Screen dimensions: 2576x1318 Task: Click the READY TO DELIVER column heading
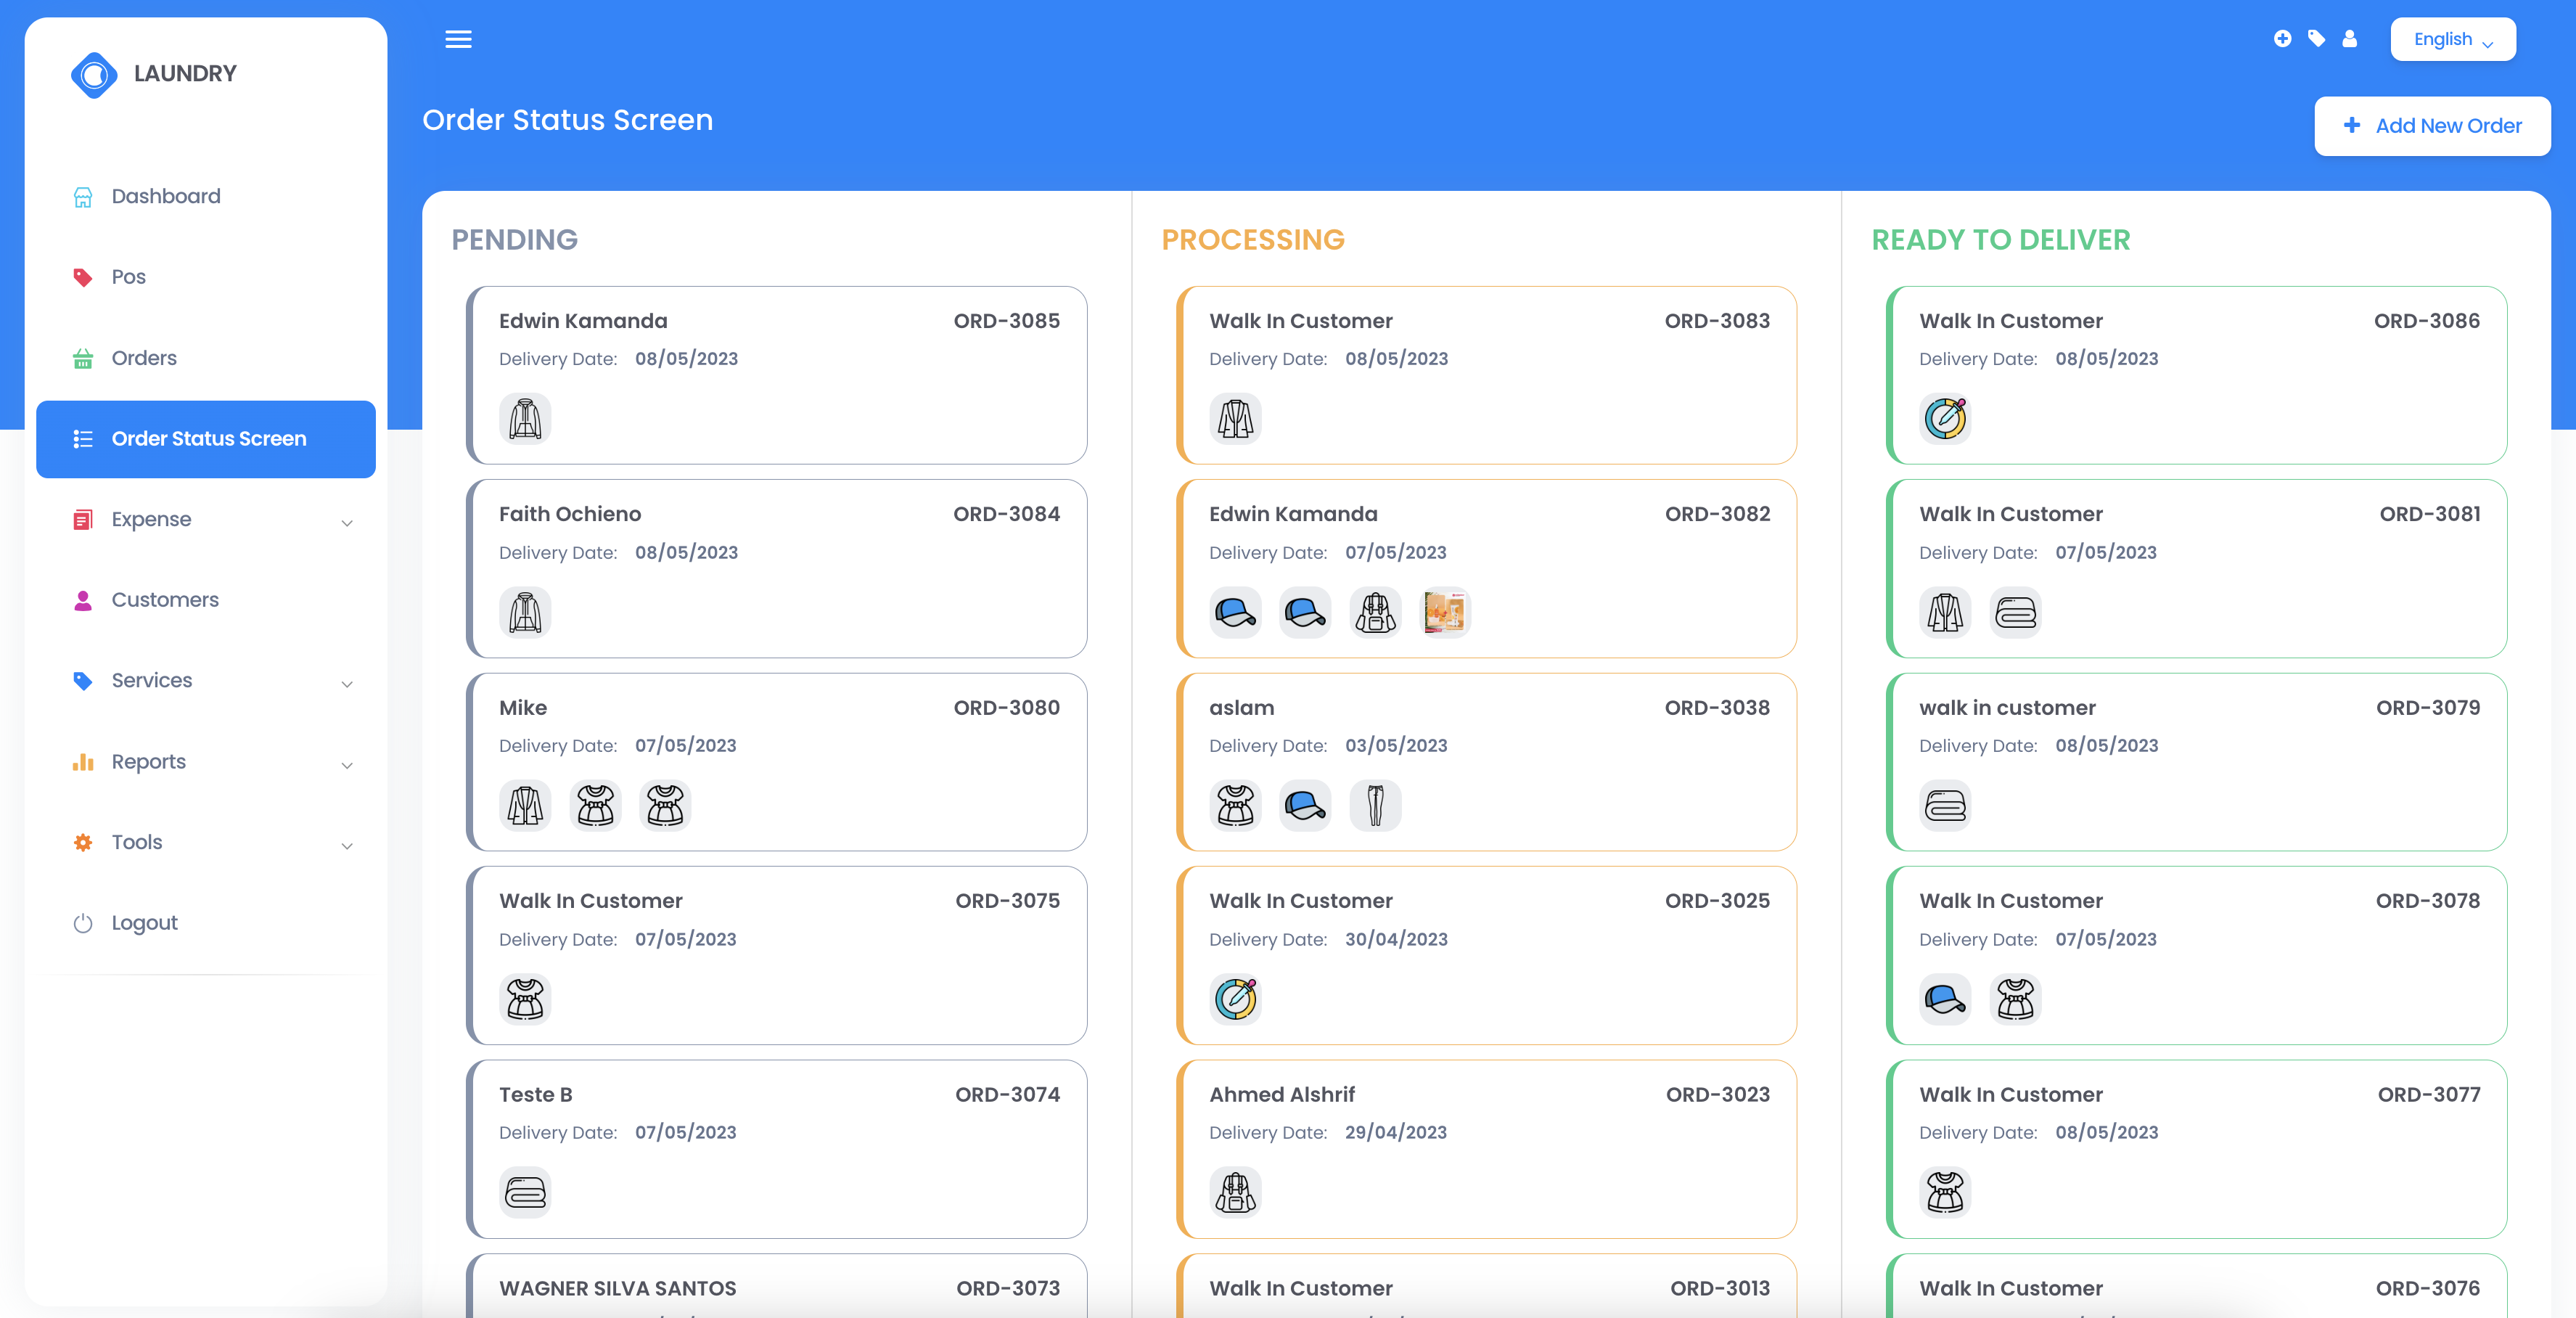[2001, 240]
